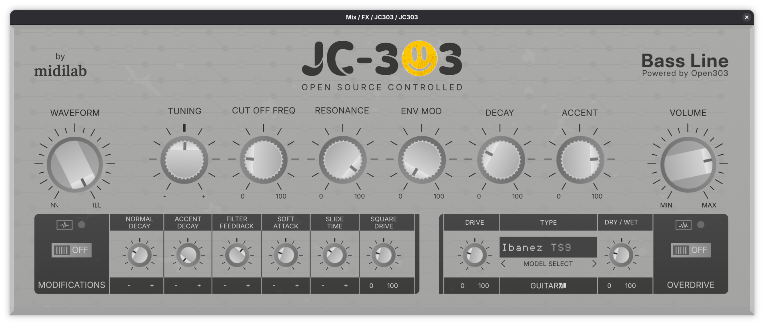
Task: Click the Volume knob
Action: pyautogui.click(x=688, y=164)
